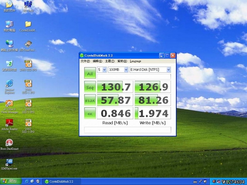Click the 512K write result 81.26
Image resolution: width=247 pixels, height=185 pixels.
pos(153,100)
